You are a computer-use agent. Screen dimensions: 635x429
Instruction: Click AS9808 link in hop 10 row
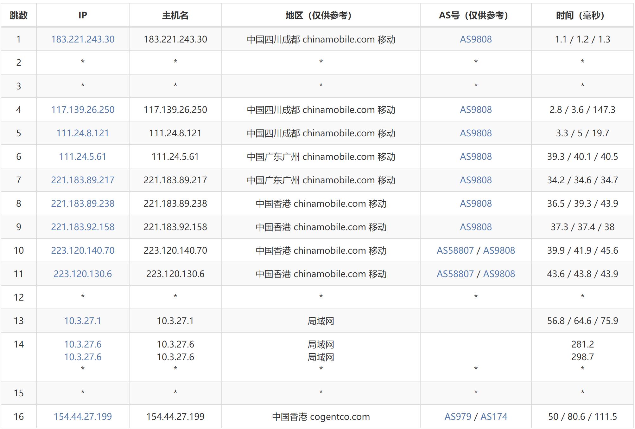499,250
